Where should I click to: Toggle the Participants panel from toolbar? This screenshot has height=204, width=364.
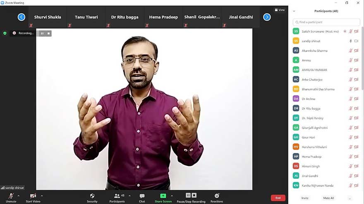[x=117, y=196]
